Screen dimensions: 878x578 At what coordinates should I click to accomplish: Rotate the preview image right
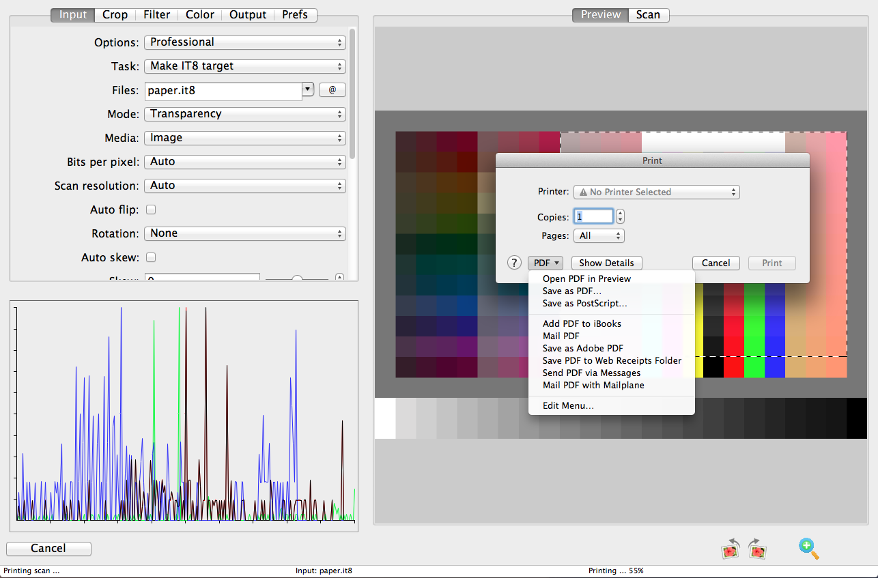coord(756,549)
